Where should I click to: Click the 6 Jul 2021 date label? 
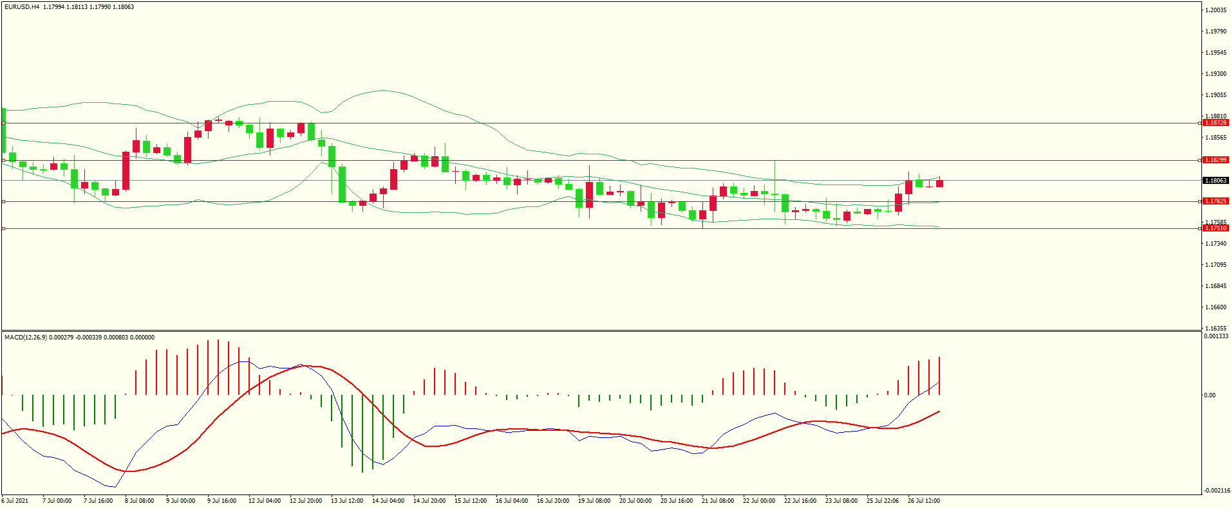pyautogui.click(x=15, y=501)
